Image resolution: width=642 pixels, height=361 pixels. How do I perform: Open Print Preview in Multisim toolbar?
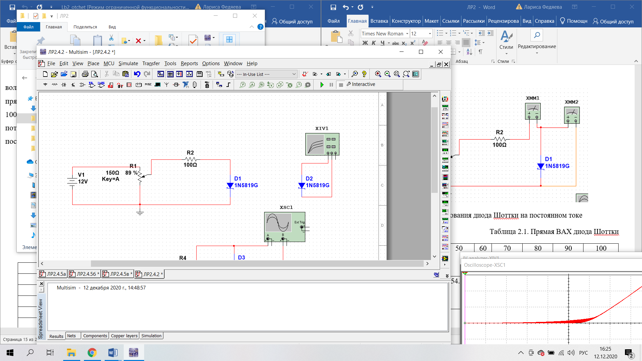click(x=95, y=74)
